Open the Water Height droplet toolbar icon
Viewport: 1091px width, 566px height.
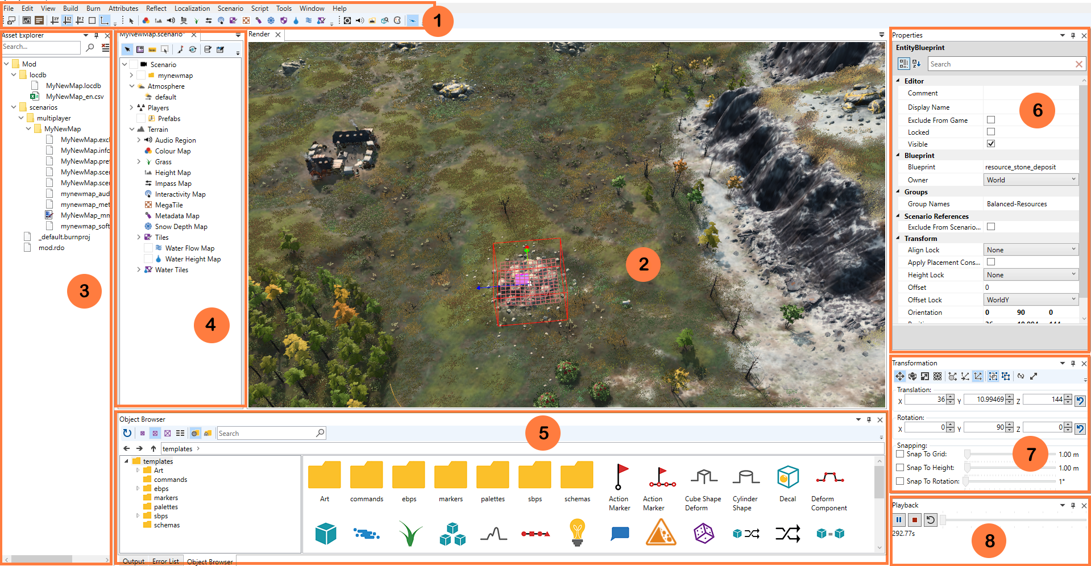(296, 20)
